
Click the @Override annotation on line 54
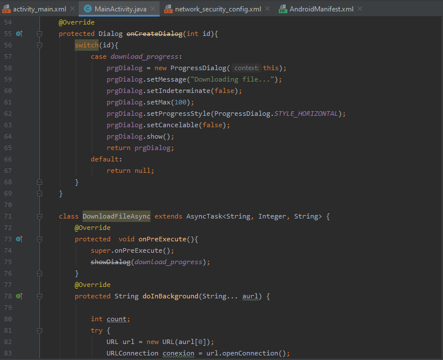coord(76,22)
